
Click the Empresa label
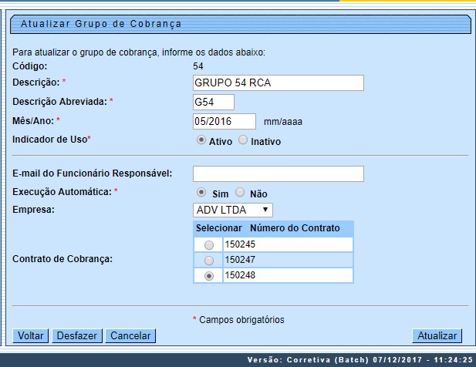click(33, 209)
